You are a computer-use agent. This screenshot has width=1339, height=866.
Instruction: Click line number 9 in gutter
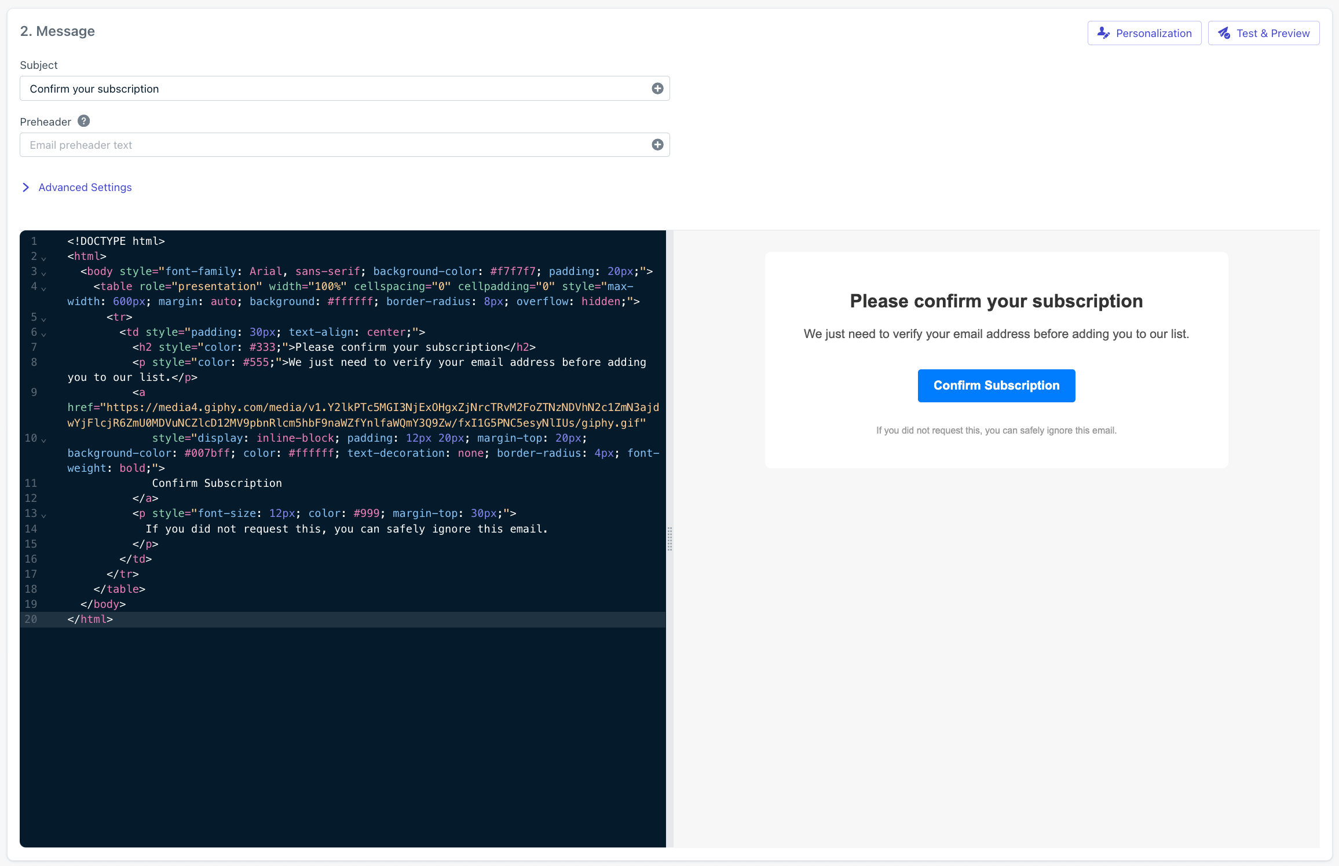[x=34, y=392]
